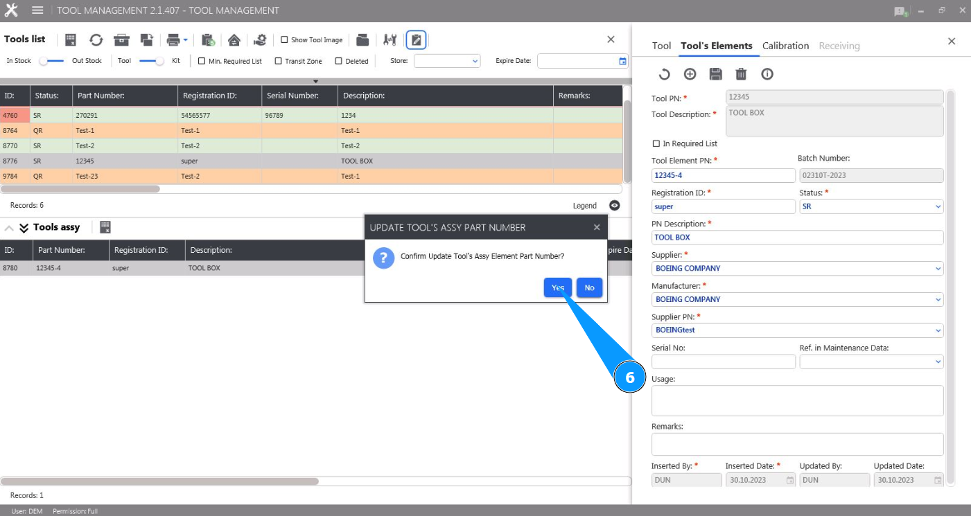Image resolution: width=971 pixels, height=516 pixels.
Task: Switch to the Tool tab
Action: pos(661,46)
